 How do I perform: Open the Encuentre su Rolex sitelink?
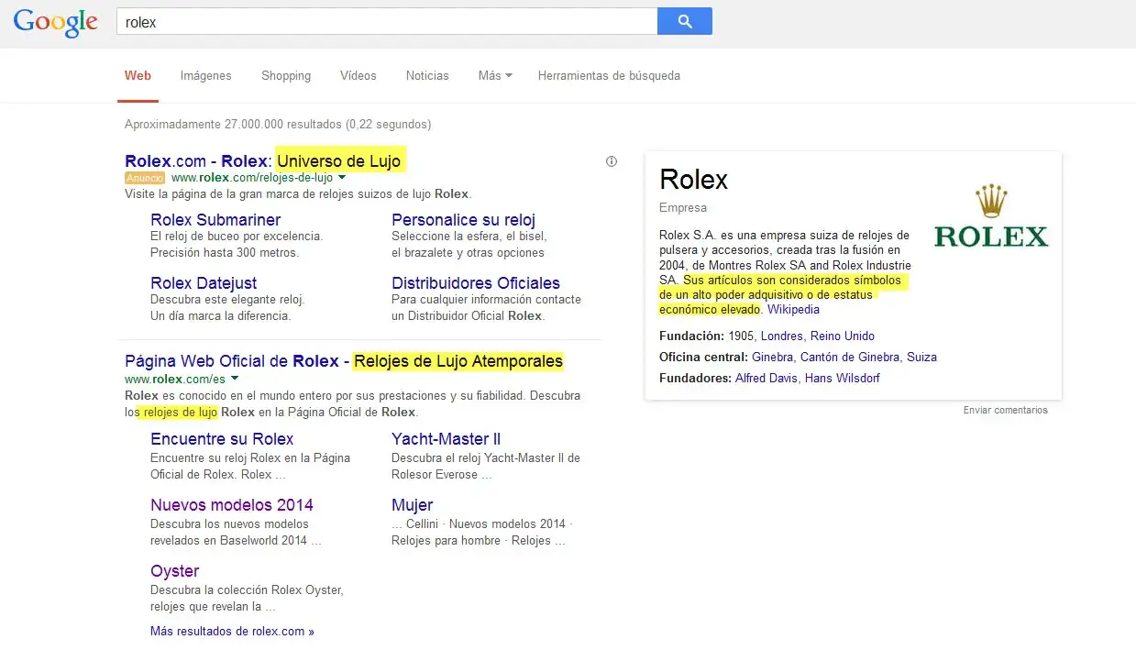coord(222,439)
